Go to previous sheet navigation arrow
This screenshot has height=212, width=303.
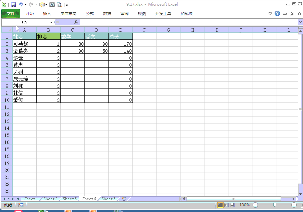coord(8,199)
